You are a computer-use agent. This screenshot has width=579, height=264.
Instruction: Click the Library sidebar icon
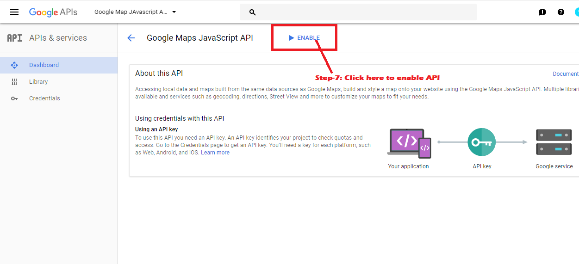[x=14, y=82]
